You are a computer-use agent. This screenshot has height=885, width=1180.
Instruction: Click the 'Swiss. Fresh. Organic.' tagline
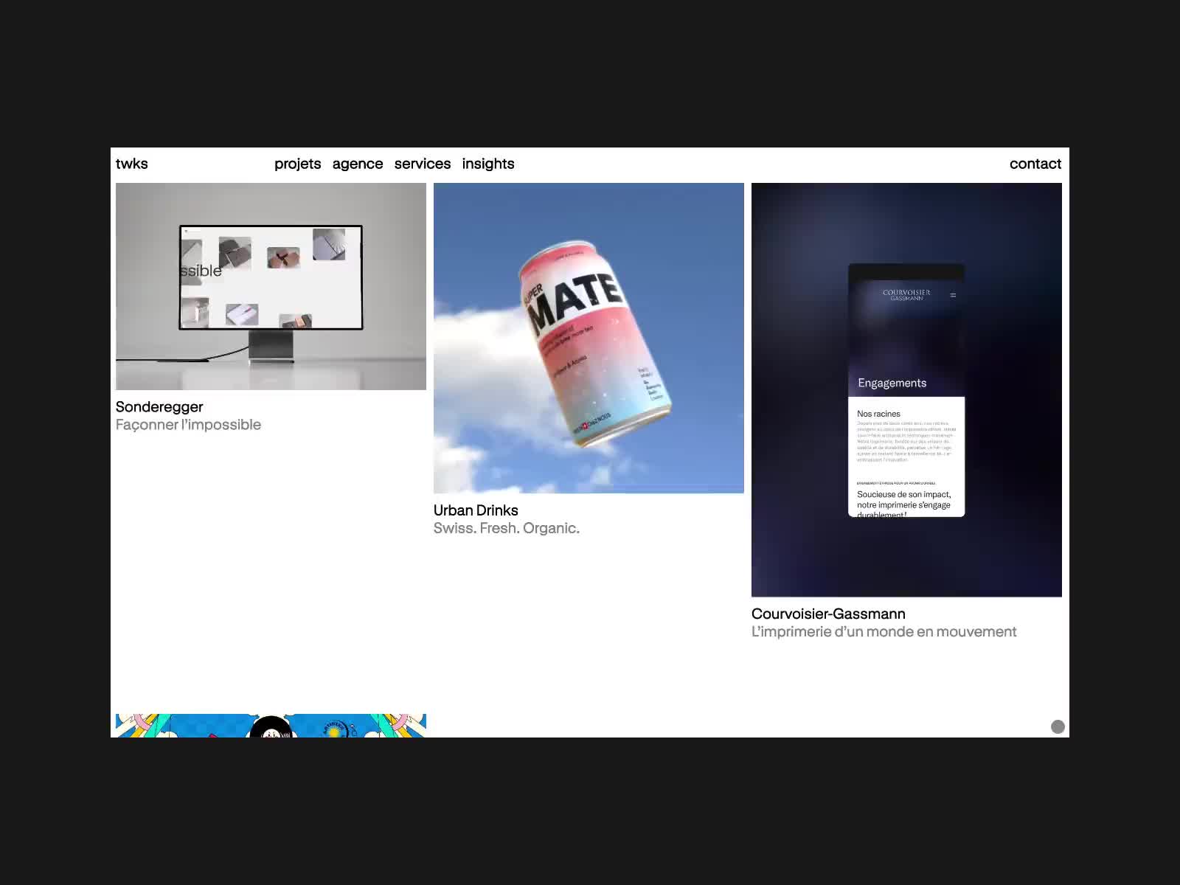(x=507, y=528)
